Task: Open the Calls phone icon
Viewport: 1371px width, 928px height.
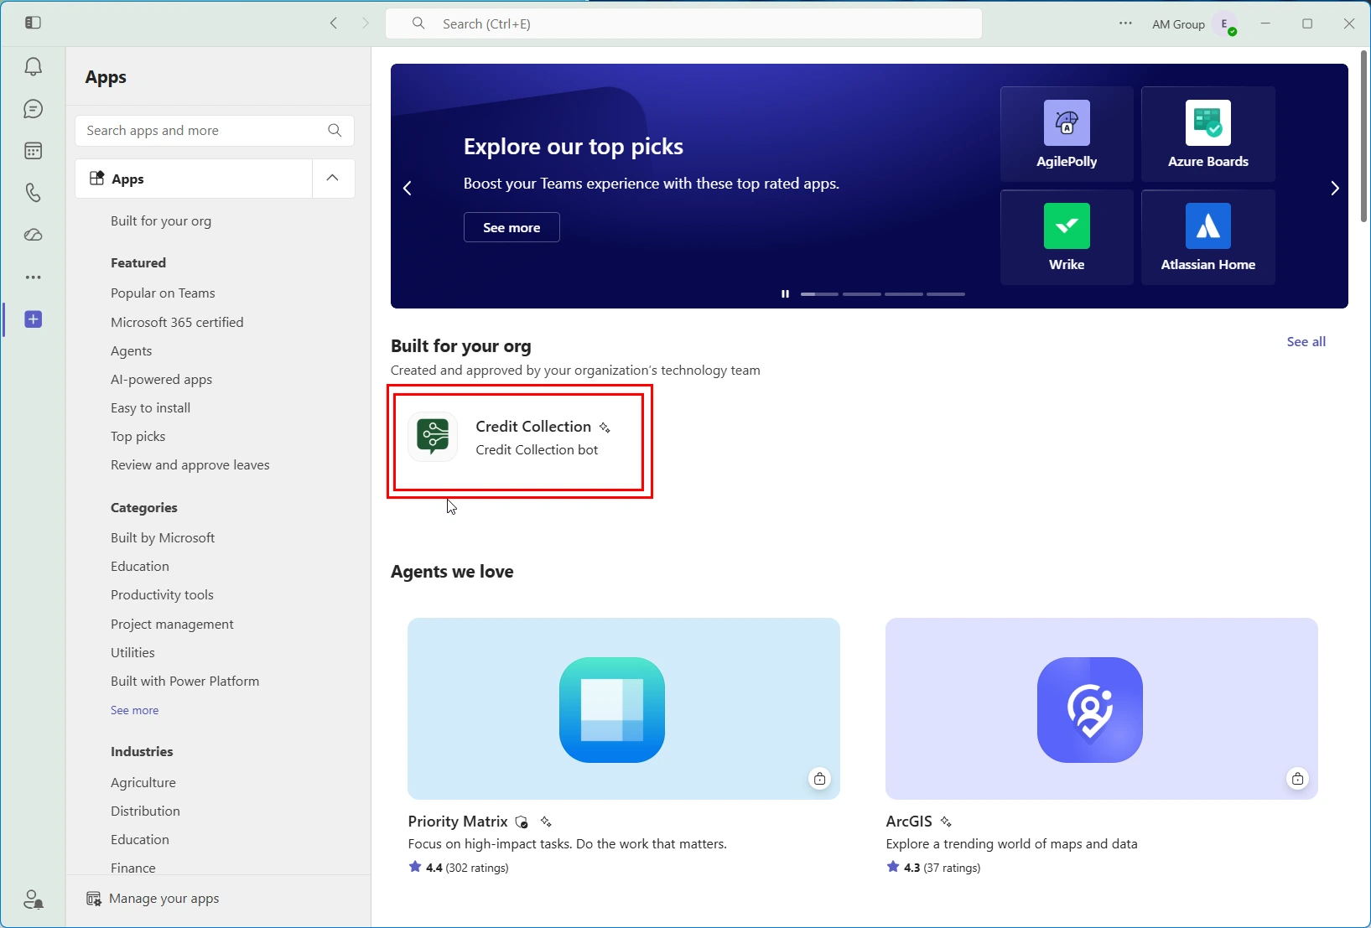Action: pos(34,193)
